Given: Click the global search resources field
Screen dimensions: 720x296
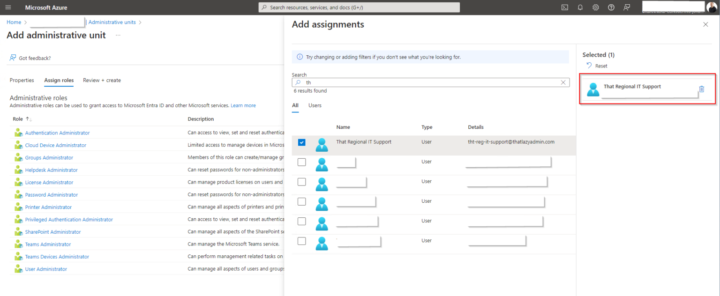Looking at the screenshot, I should point(359,7).
